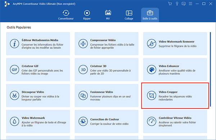Click the Video Watermark Remover icon

click(x=152, y=44)
